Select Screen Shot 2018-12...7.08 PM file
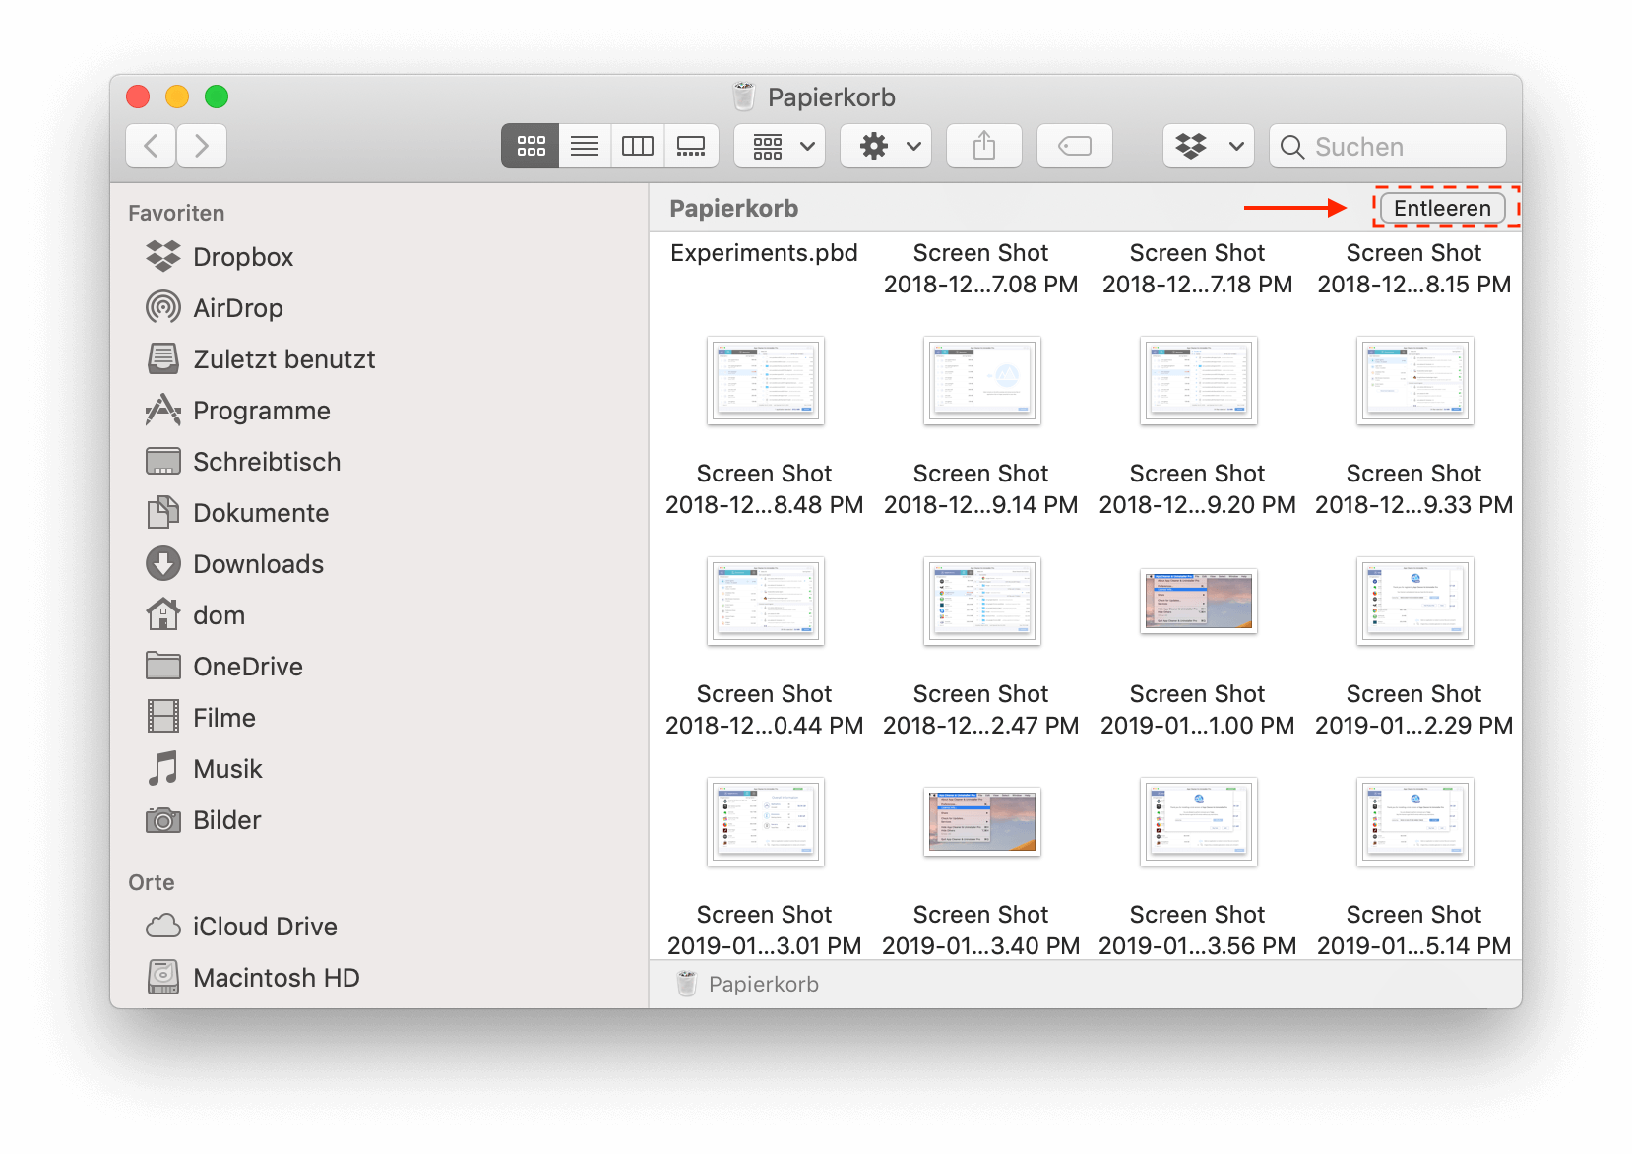 pos(981,268)
